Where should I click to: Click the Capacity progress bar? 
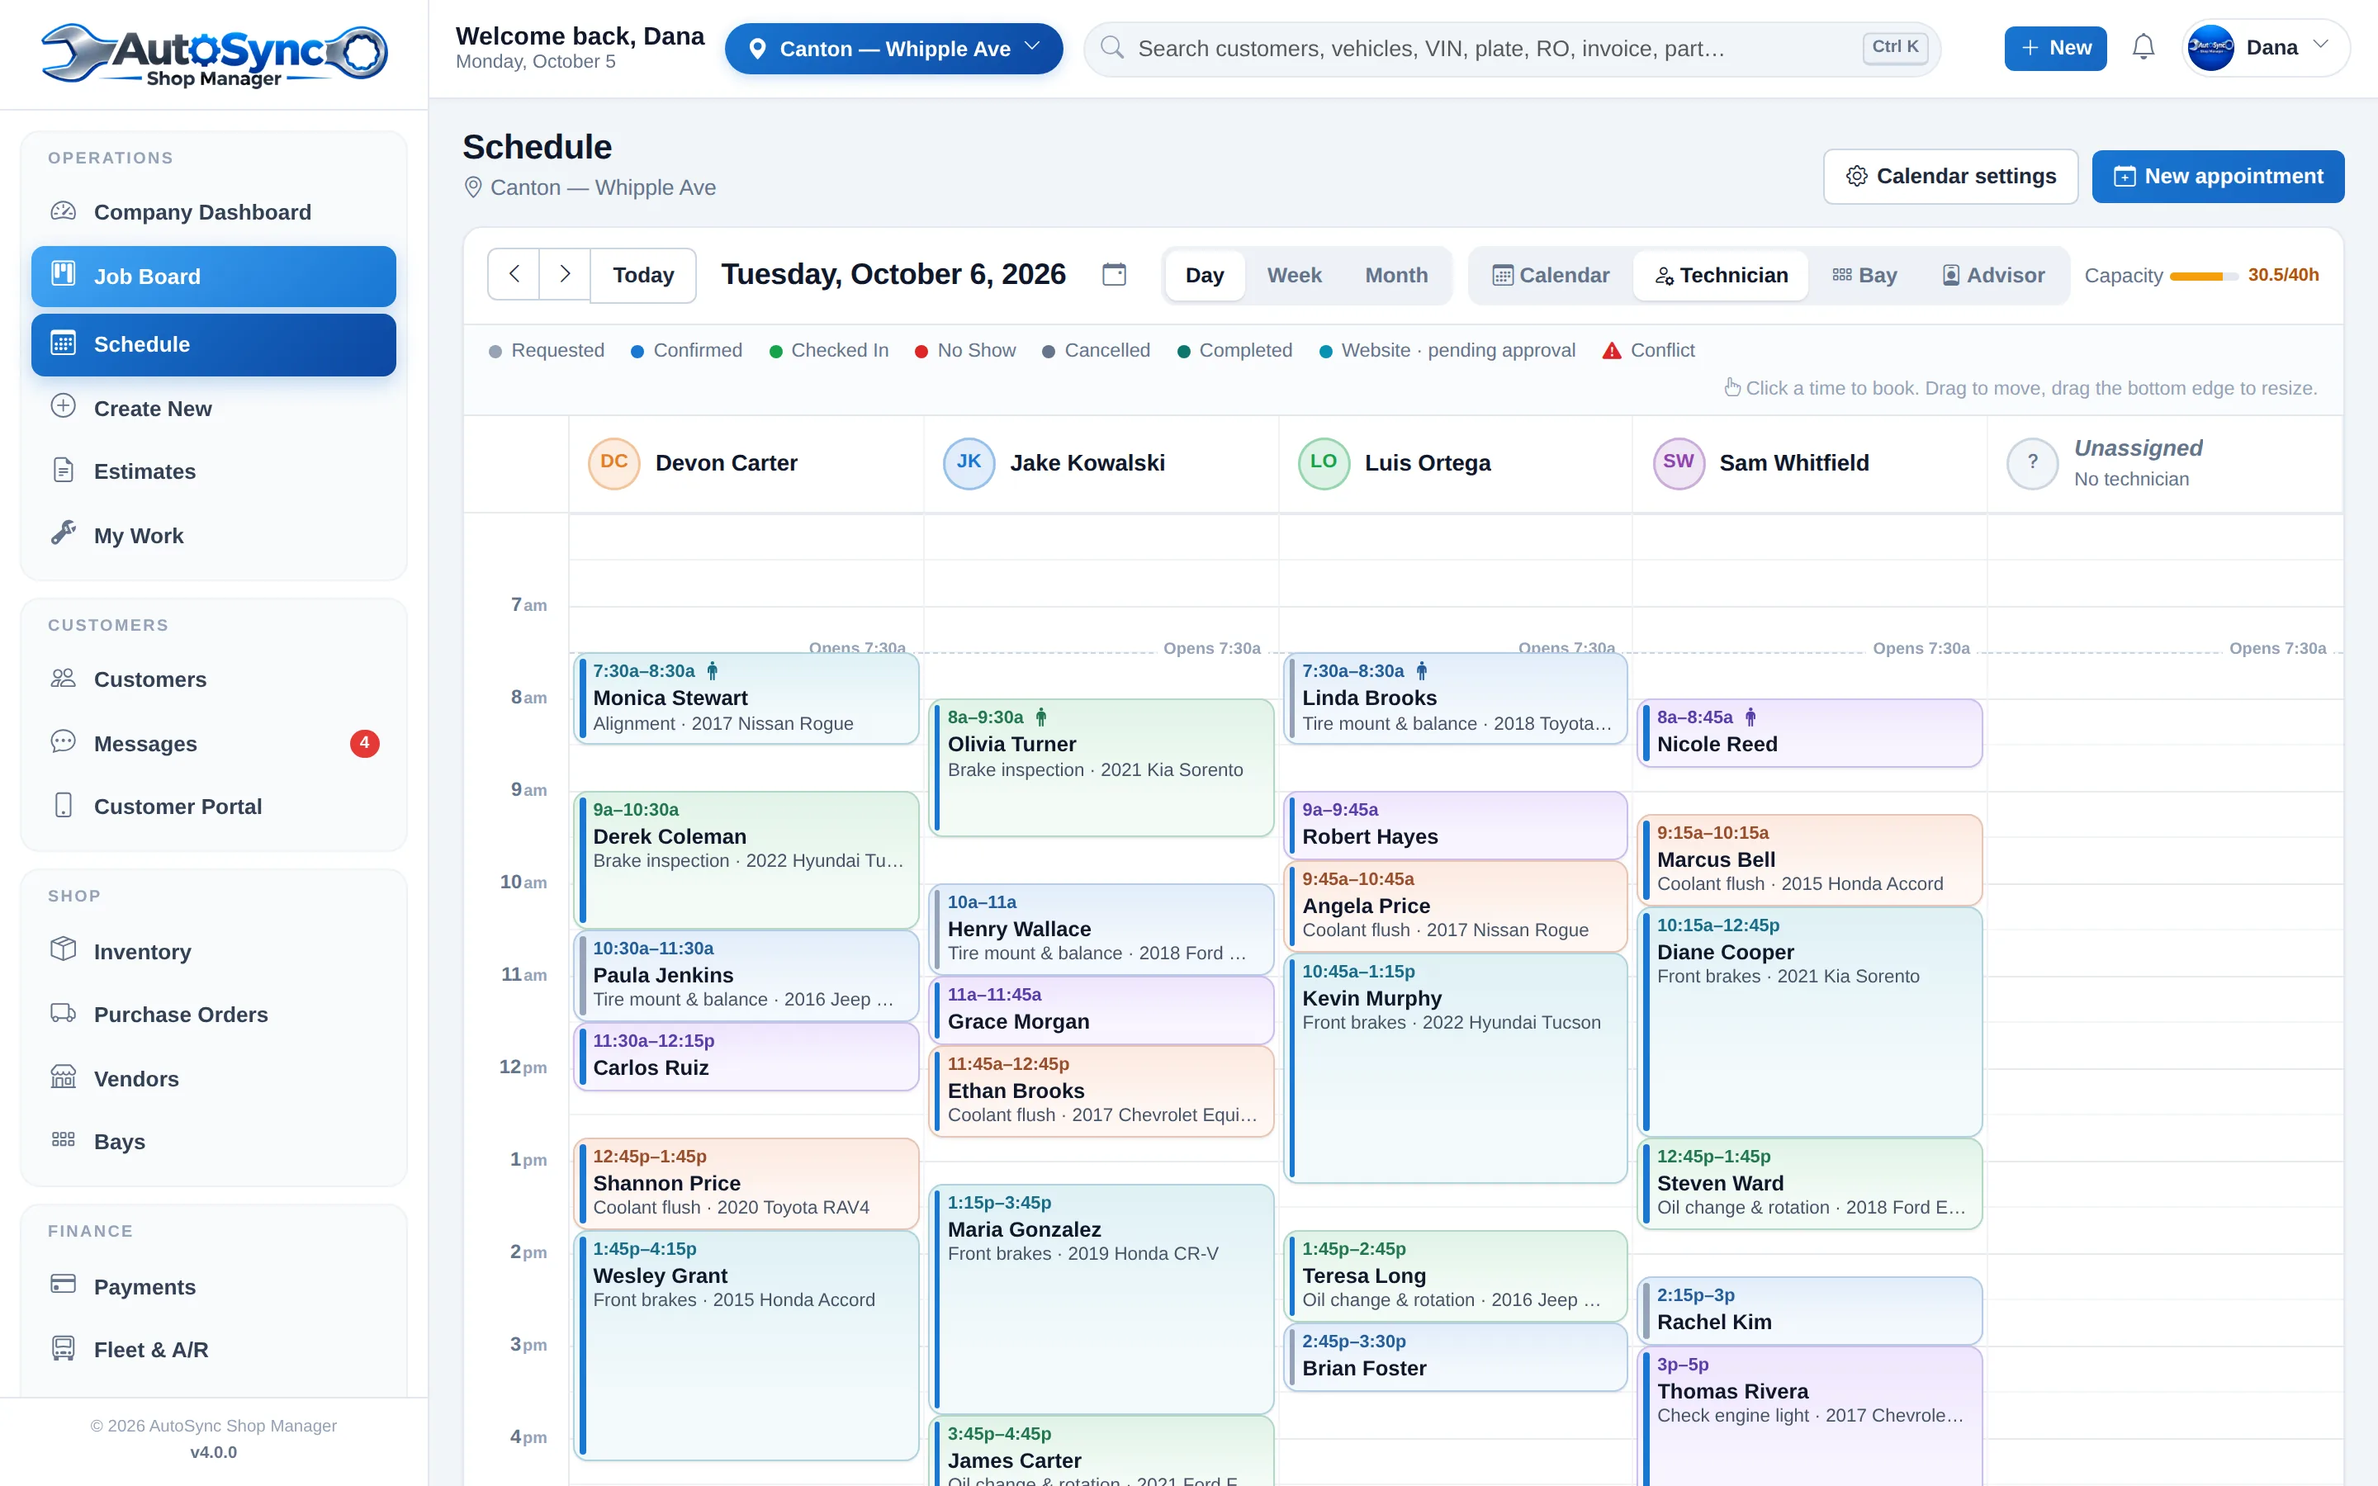click(2203, 277)
